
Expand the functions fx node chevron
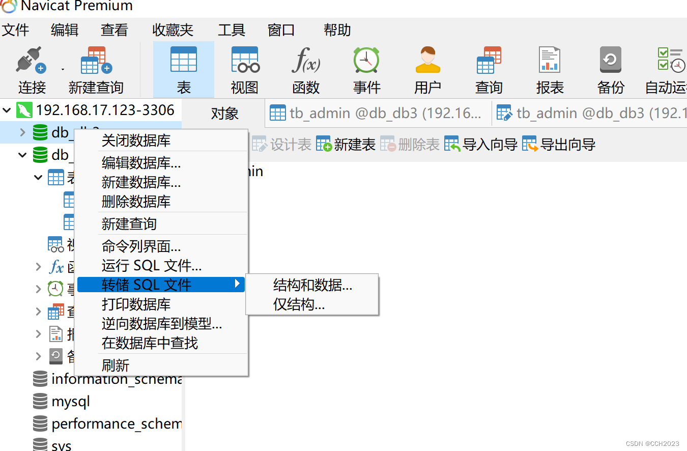[x=38, y=267]
